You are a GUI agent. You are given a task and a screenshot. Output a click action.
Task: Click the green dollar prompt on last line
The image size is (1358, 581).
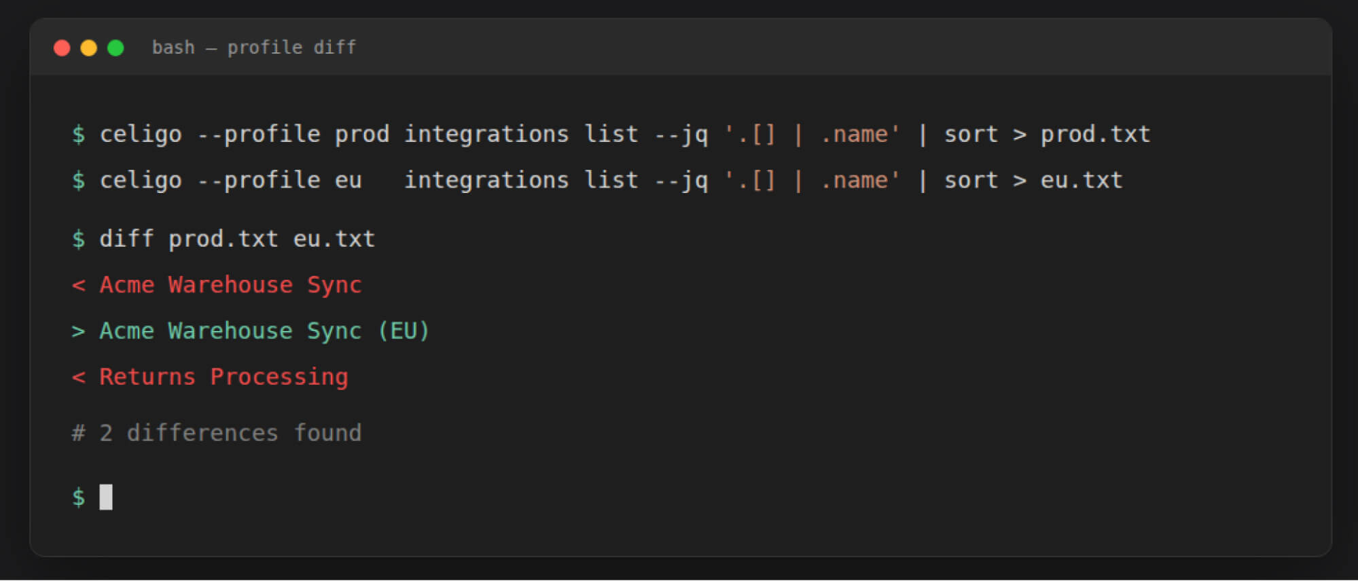pos(79,497)
